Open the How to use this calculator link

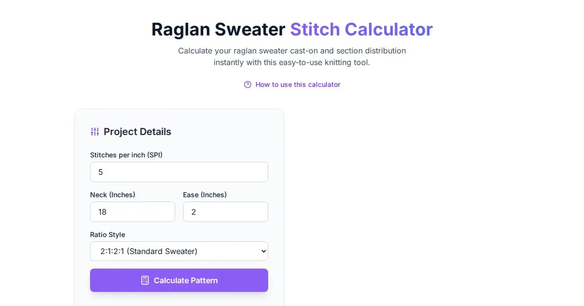pyautogui.click(x=297, y=85)
